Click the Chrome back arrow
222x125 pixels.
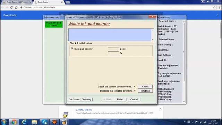click(3, 8)
